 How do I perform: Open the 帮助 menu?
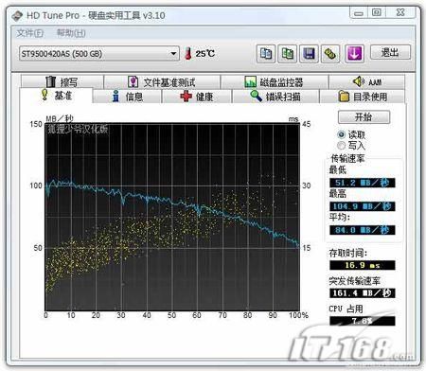pos(71,33)
